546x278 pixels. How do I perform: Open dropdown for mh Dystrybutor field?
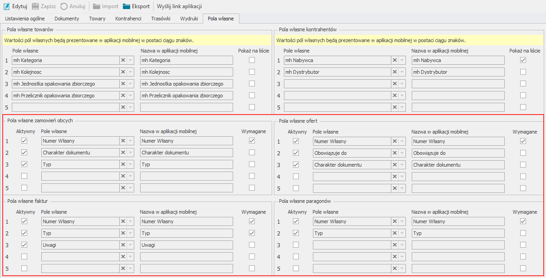point(403,72)
